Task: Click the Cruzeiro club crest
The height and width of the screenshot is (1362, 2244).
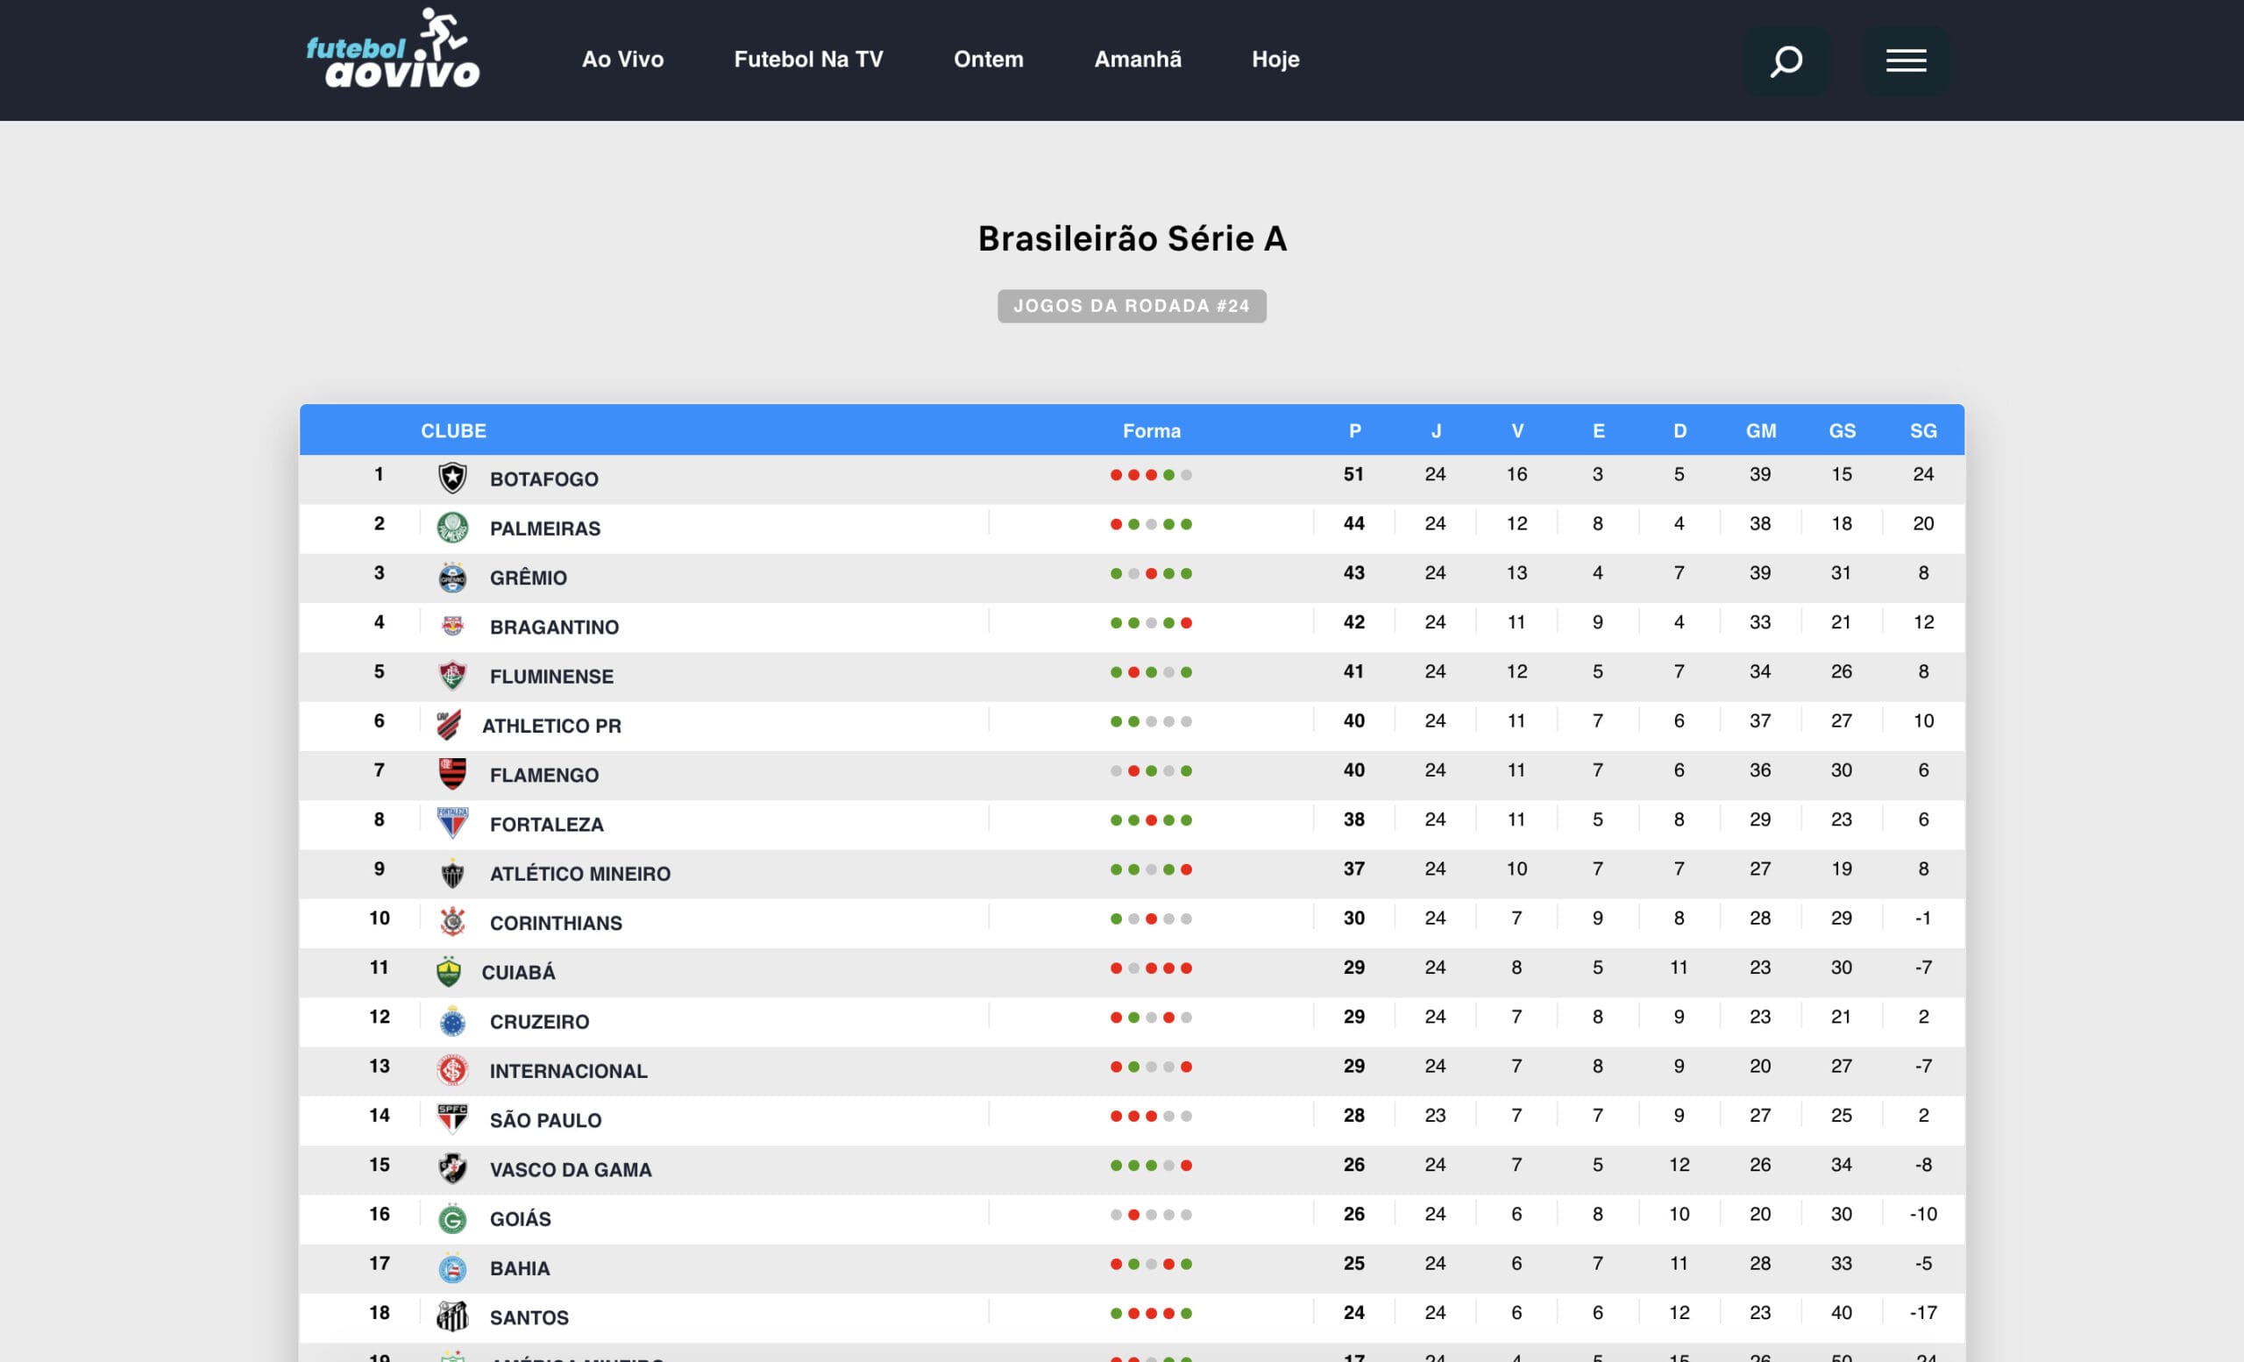Action: [452, 1020]
